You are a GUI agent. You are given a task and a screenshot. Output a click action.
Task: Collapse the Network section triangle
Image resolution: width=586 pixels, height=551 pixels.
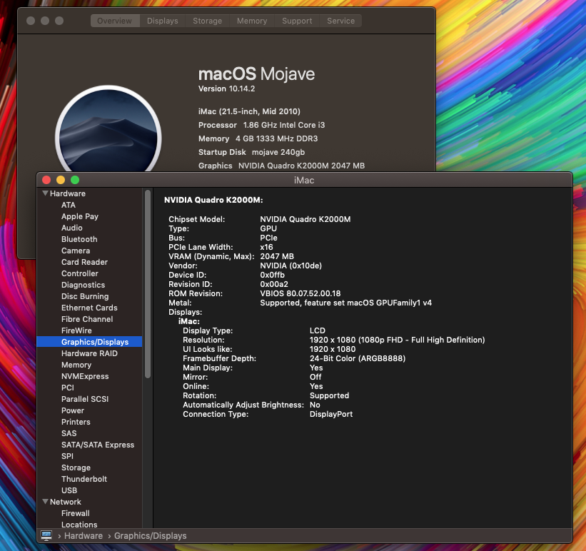(45, 502)
